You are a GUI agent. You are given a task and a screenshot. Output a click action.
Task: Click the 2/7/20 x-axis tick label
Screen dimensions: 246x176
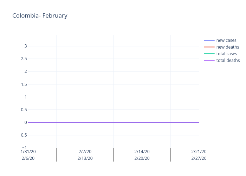[x=85, y=152]
